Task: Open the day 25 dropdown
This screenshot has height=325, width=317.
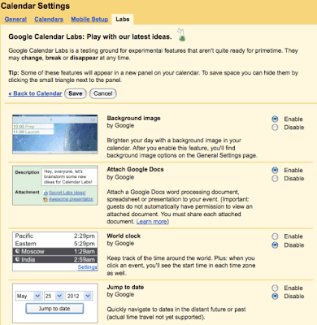Action: click(x=54, y=296)
